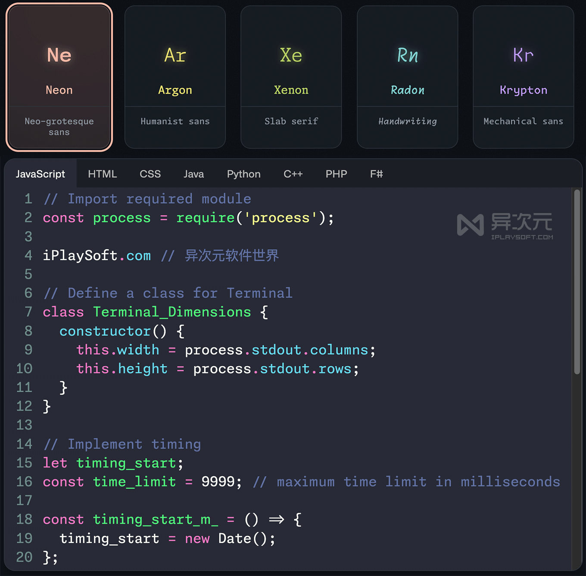The height and width of the screenshot is (576, 586).
Task: Switch to the CSS tab
Action: pyautogui.click(x=150, y=174)
